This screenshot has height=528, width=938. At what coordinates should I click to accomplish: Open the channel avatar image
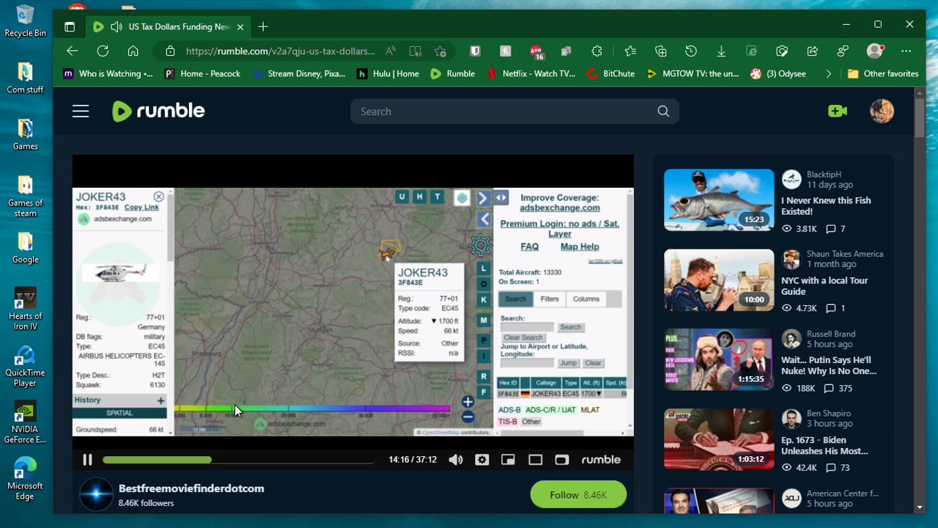pos(96,495)
